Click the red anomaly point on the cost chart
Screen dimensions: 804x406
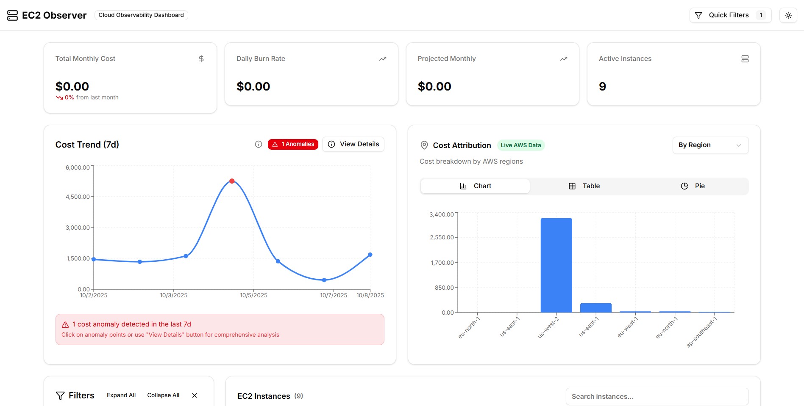[231, 181]
